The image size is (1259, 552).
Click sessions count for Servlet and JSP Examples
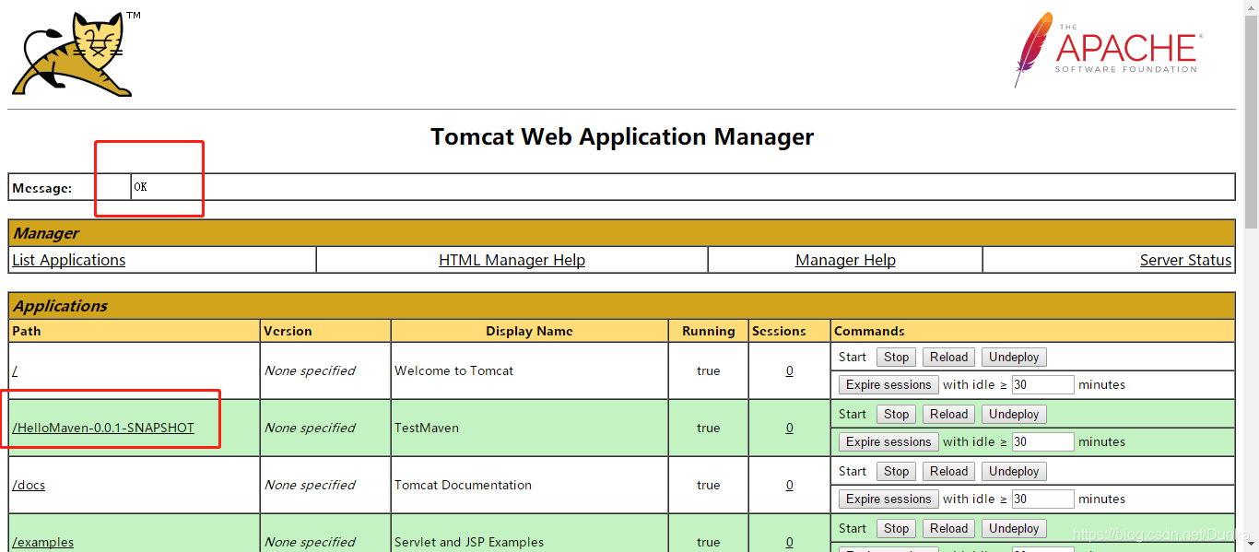pyautogui.click(x=790, y=542)
